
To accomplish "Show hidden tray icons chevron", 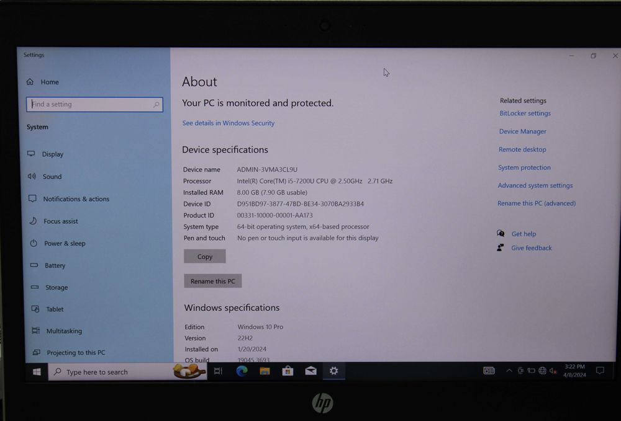I will tap(509, 370).
